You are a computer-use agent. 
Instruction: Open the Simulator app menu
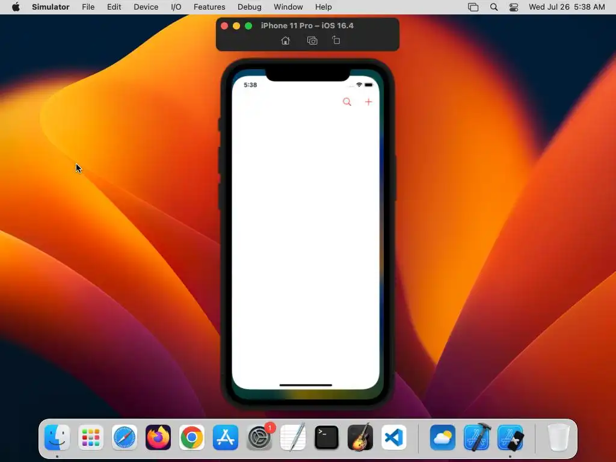51,7
